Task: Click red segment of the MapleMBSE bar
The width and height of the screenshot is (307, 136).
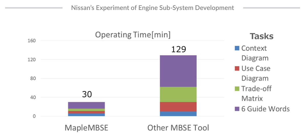Action: [x=86, y=112]
